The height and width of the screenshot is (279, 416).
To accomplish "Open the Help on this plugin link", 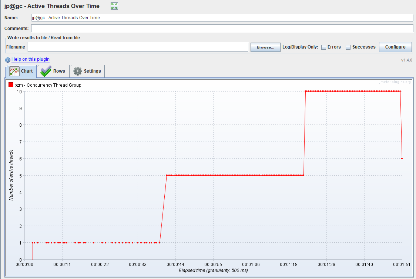I will pos(30,59).
